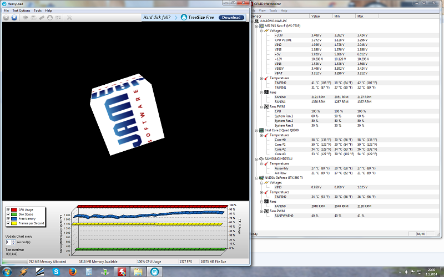
Task: Collapse the motherboard Voltages group
Action: pos(261,30)
